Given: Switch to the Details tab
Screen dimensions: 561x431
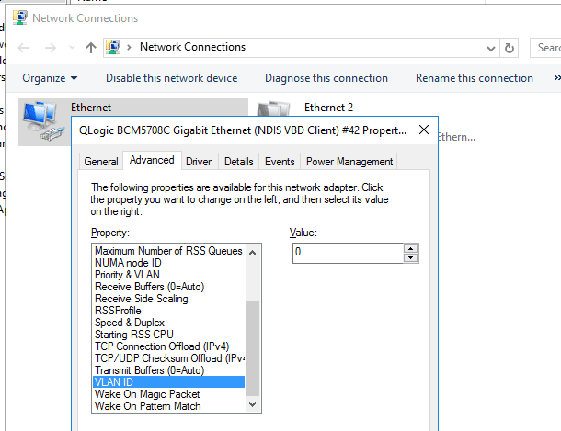Looking at the screenshot, I should point(238,162).
